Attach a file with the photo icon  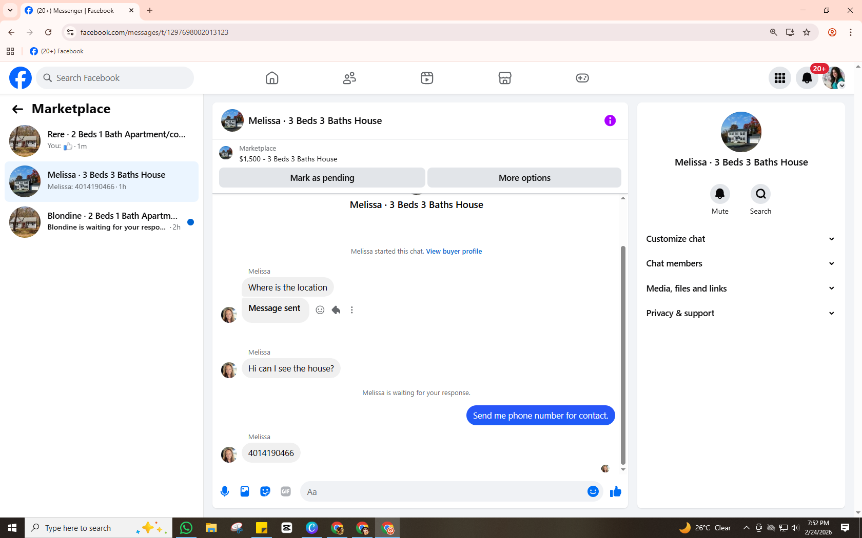245,492
